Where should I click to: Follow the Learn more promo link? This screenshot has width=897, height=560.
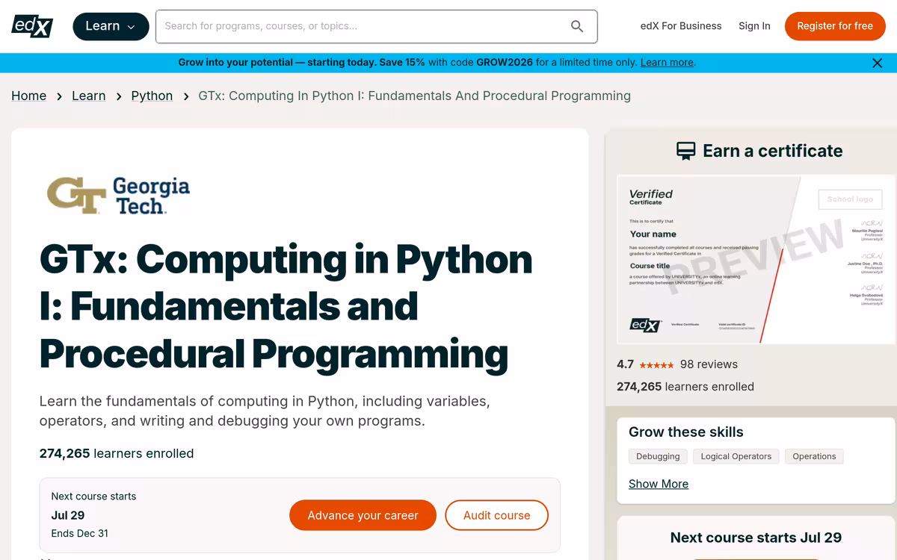667,63
